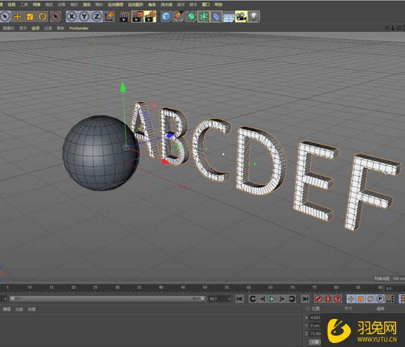
Task: Toggle the Z axis lock
Action: (97, 17)
